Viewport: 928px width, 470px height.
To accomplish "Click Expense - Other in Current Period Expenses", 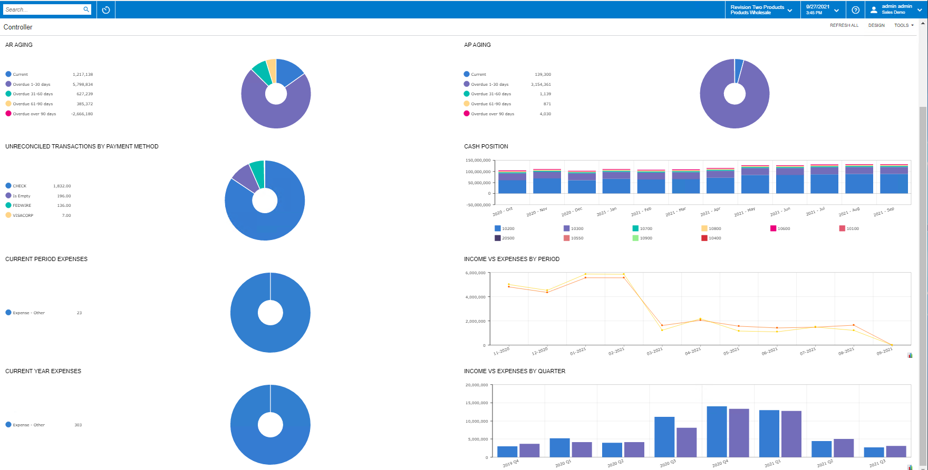I will pos(29,313).
